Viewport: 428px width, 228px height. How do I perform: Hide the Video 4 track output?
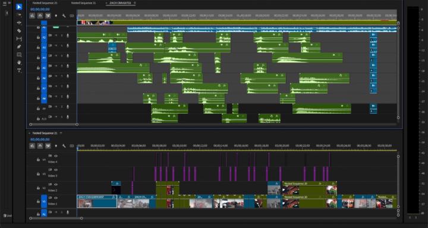[56, 156]
